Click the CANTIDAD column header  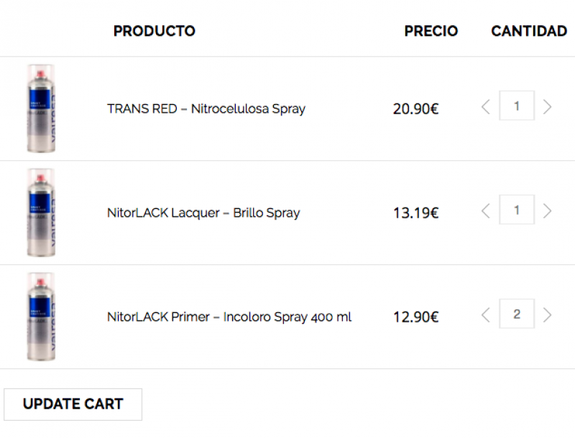(x=529, y=31)
